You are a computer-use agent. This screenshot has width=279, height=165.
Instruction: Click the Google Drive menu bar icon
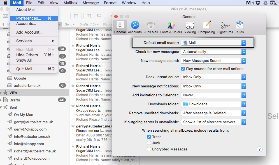(x=266, y=3)
